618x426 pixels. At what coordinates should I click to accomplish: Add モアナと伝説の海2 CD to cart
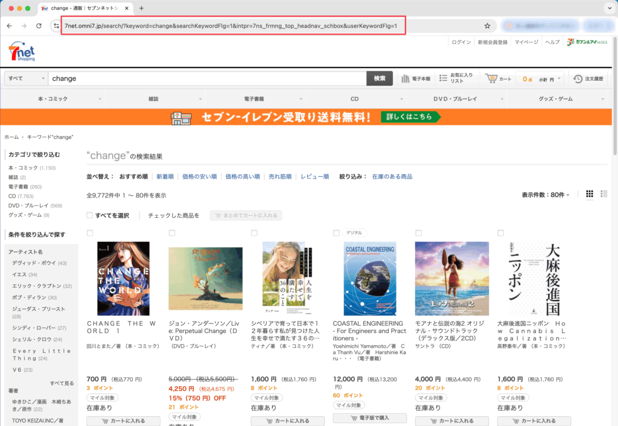coord(451,421)
